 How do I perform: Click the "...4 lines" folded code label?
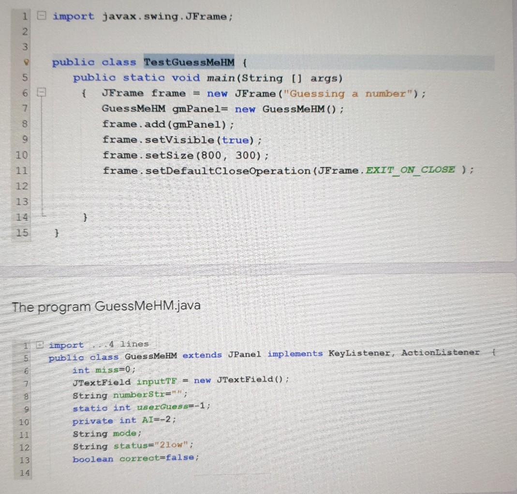click(x=120, y=344)
